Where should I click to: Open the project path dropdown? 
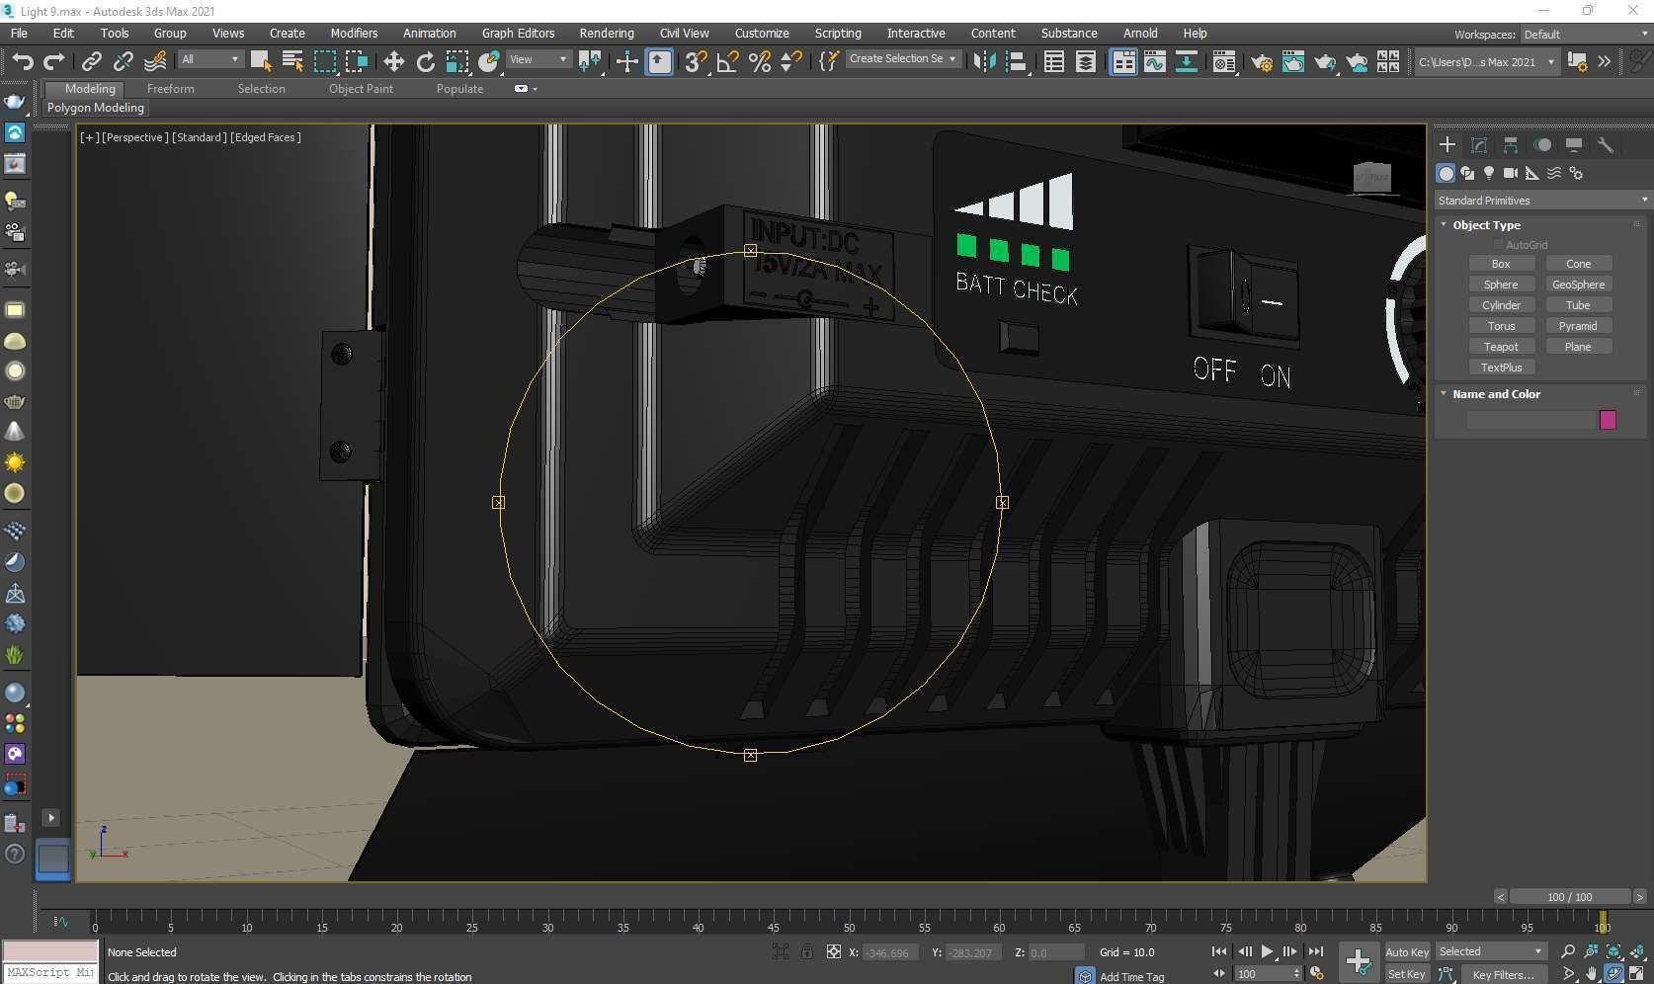click(x=1486, y=61)
